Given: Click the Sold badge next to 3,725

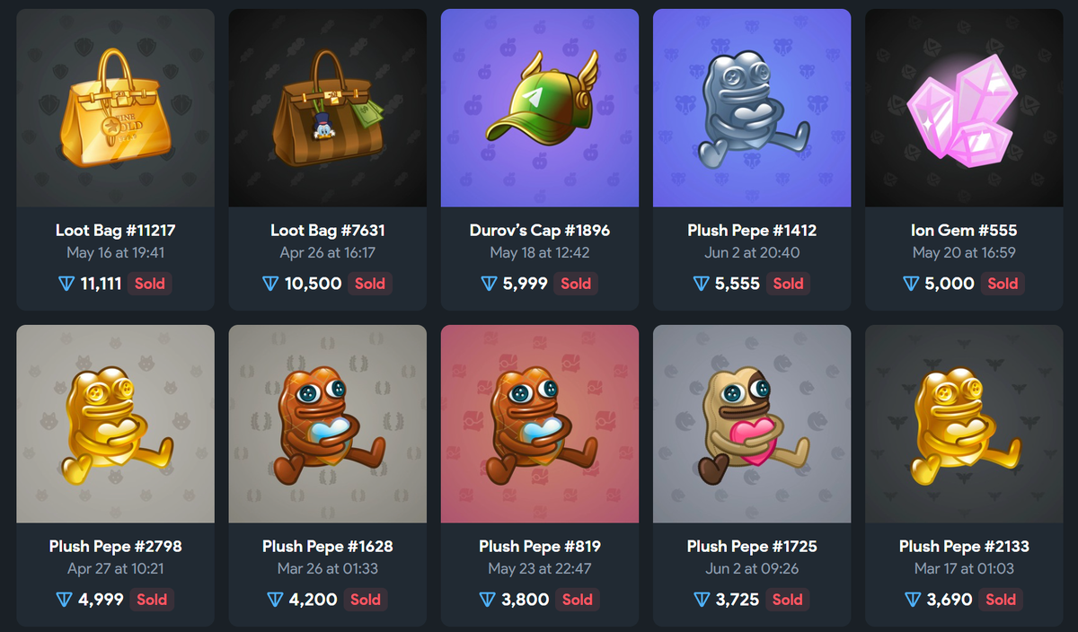Looking at the screenshot, I should point(788,600).
